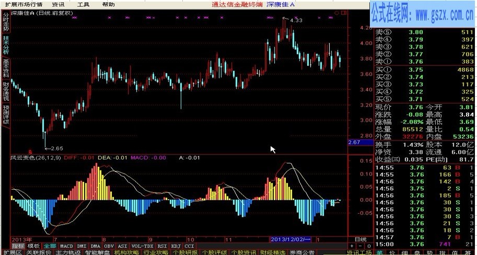Switch to 基本资料 side tab
This screenshot has height=255, width=477.
[x=6, y=68]
